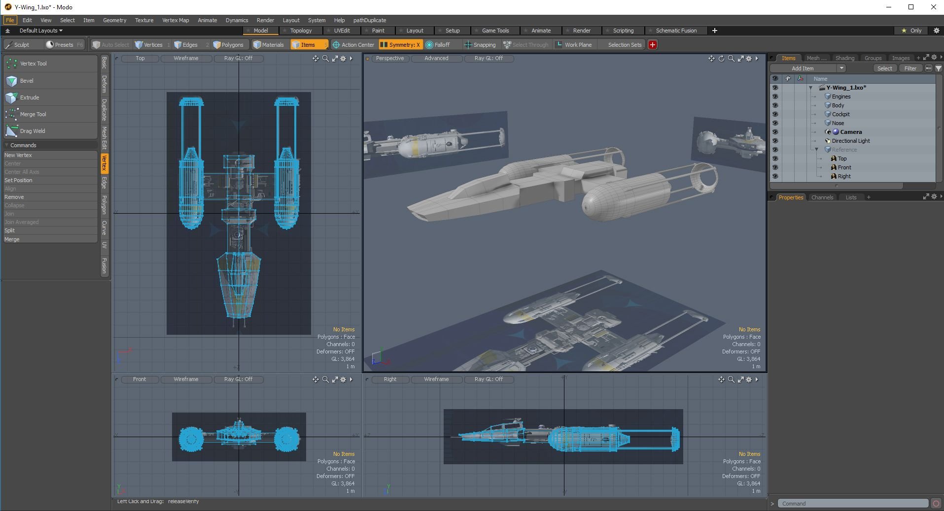This screenshot has width=944, height=511.
Task: Open the Top viewport view type dropdown
Action: tap(140, 59)
